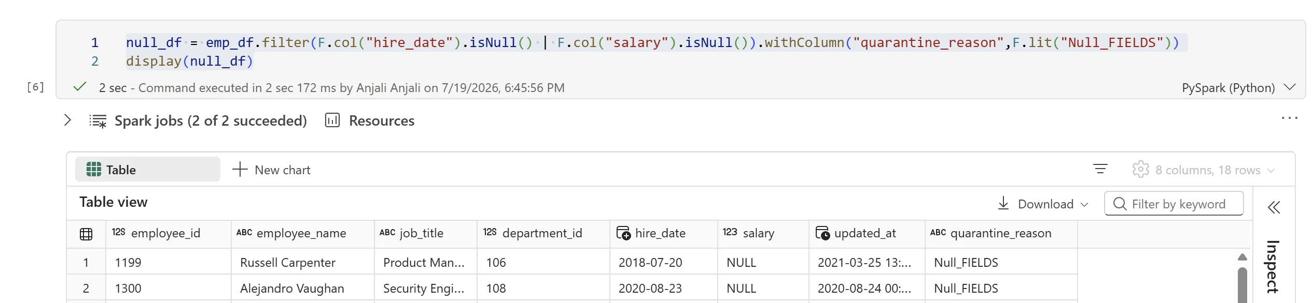Image resolution: width=1312 pixels, height=303 pixels.
Task: Click the Spark jobs list icon
Action: [x=98, y=121]
